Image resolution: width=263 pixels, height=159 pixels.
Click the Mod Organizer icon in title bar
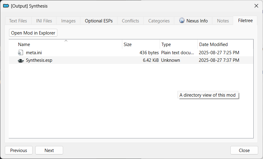coord(6,6)
